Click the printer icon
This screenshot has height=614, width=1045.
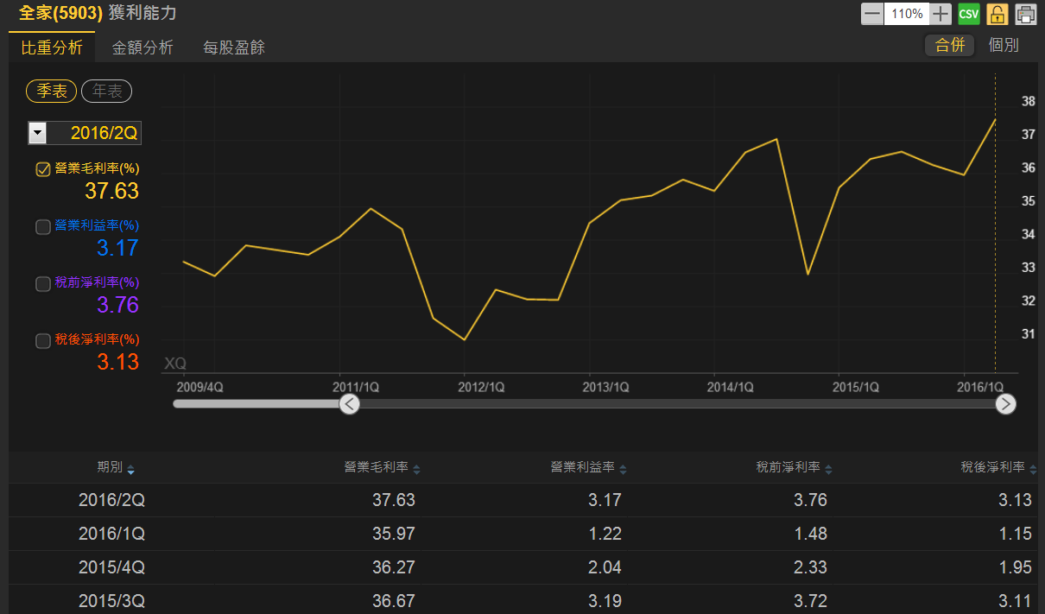(x=1025, y=14)
